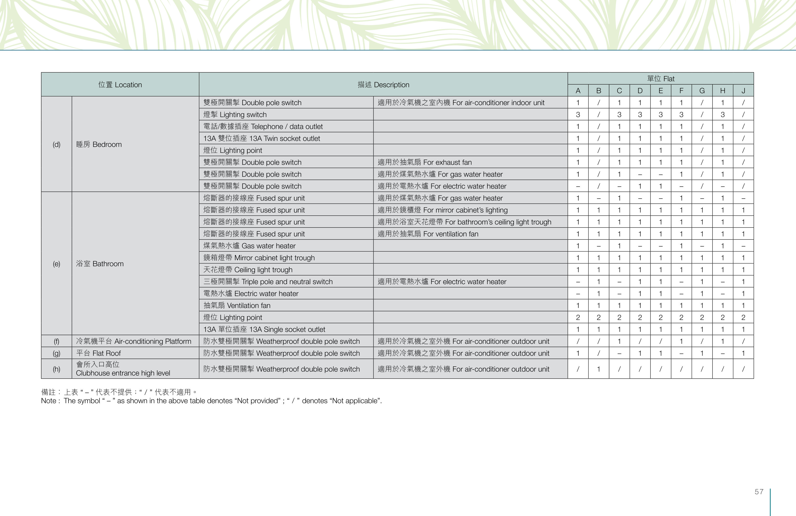Click page number 57
The image size is (796, 516).
click(759, 492)
